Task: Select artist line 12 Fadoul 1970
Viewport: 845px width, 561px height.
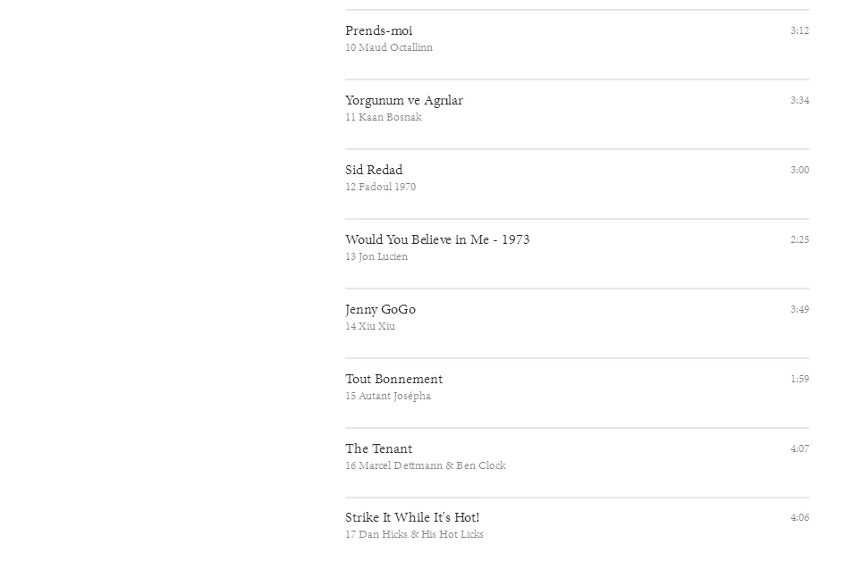Action: pos(380,187)
